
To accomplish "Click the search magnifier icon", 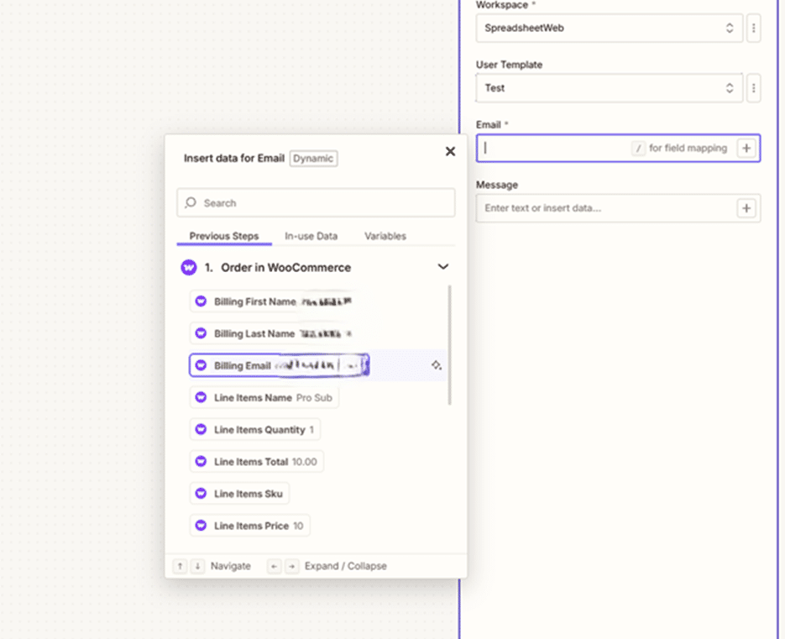I will pos(191,203).
